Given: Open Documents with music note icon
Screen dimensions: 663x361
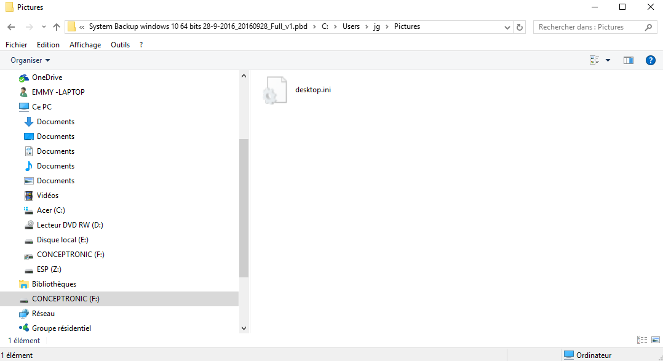Looking at the screenshot, I should 55,166.
